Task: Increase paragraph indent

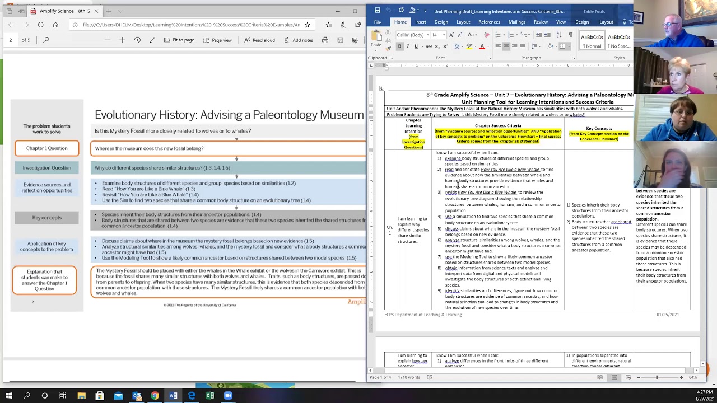Action: pos(547,35)
